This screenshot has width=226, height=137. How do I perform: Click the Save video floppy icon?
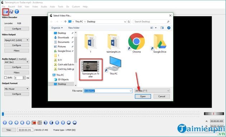coord(11,11)
